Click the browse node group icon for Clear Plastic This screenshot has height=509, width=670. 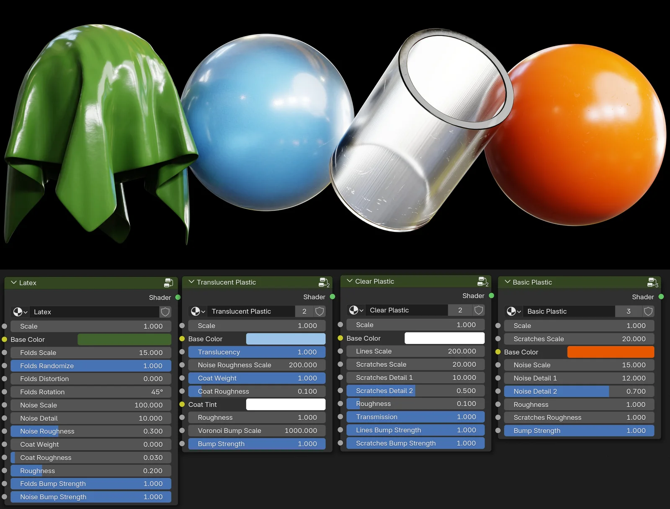tap(356, 310)
